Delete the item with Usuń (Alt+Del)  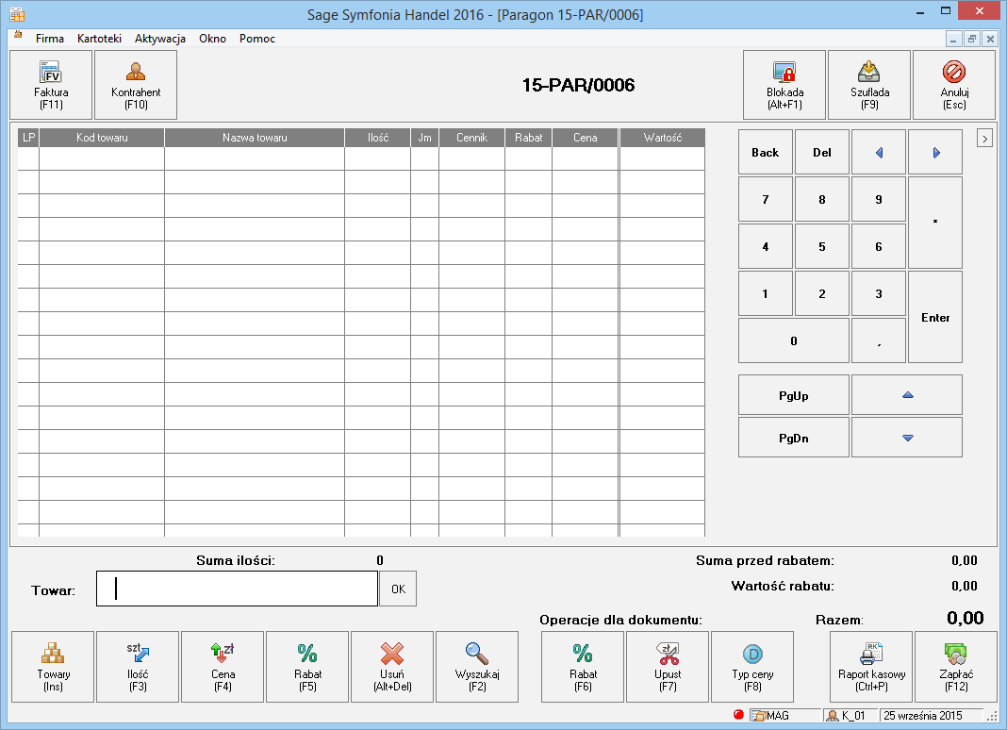(x=391, y=667)
